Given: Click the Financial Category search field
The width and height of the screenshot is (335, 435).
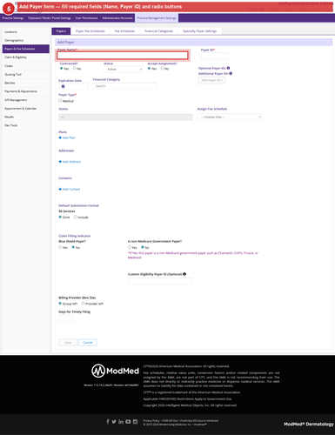Looking at the screenshot, I should 124,86.
